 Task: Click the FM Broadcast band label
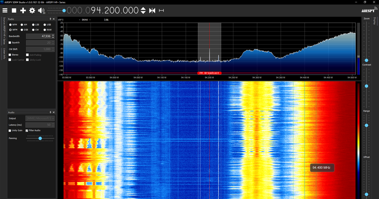click(209, 73)
